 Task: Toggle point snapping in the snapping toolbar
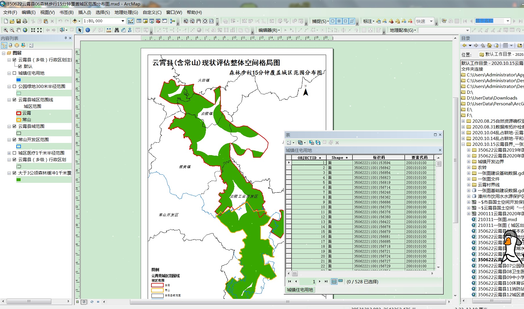tap(333, 21)
